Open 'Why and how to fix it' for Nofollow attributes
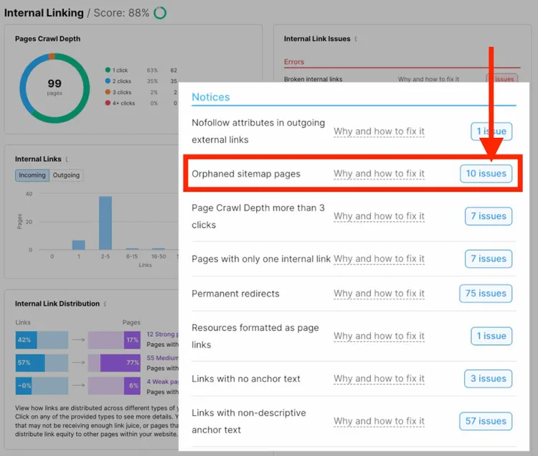 click(x=379, y=131)
